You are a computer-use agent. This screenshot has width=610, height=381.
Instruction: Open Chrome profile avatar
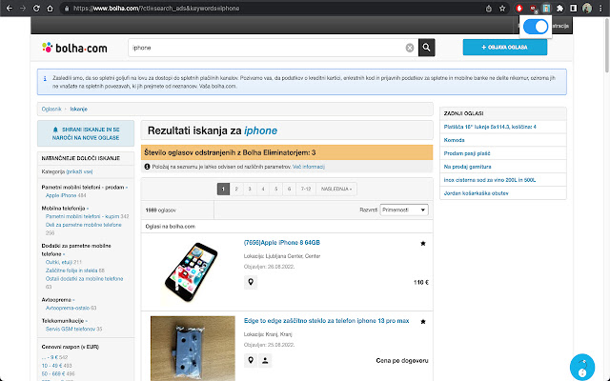[x=587, y=9]
